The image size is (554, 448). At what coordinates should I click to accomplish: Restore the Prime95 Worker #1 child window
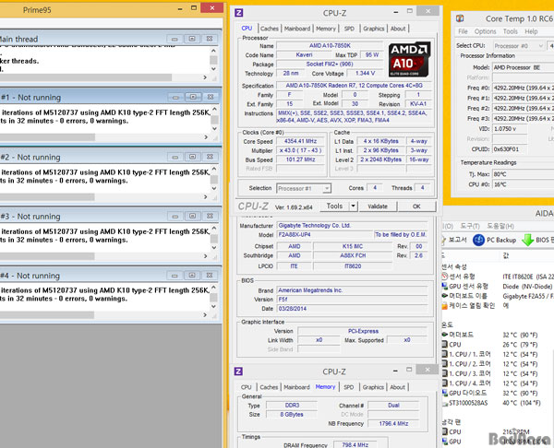coord(193,97)
